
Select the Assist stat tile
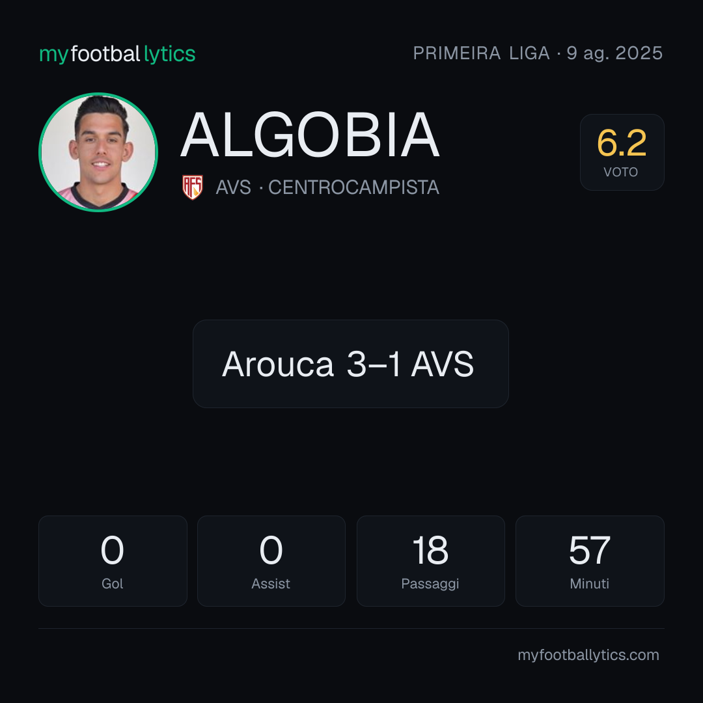pyautogui.click(x=271, y=561)
